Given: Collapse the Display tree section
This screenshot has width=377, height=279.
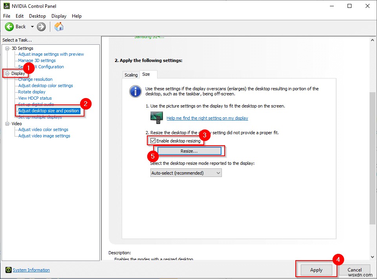Looking at the screenshot, I should click(7, 73).
